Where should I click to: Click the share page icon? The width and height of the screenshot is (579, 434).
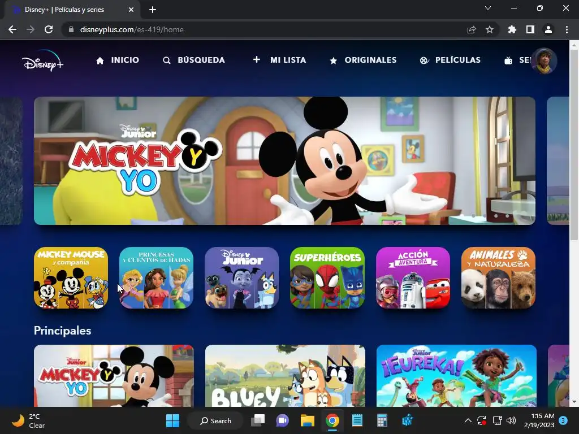pyautogui.click(x=472, y=29)
